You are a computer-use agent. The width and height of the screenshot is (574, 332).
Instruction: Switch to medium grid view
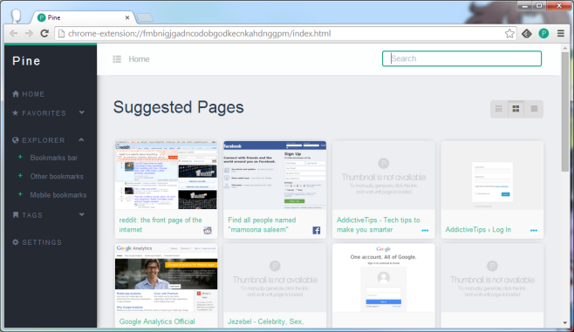[x=516, y=109]
